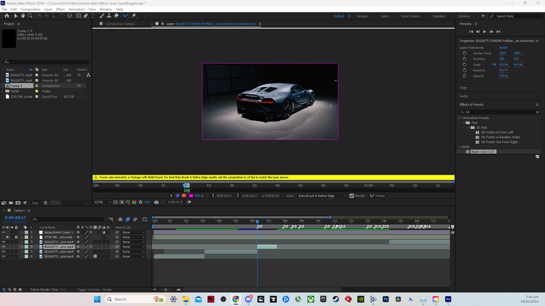Select the Apply Color LUT effect
This screenshot has height=306, width=545.
tap(483, 151)
